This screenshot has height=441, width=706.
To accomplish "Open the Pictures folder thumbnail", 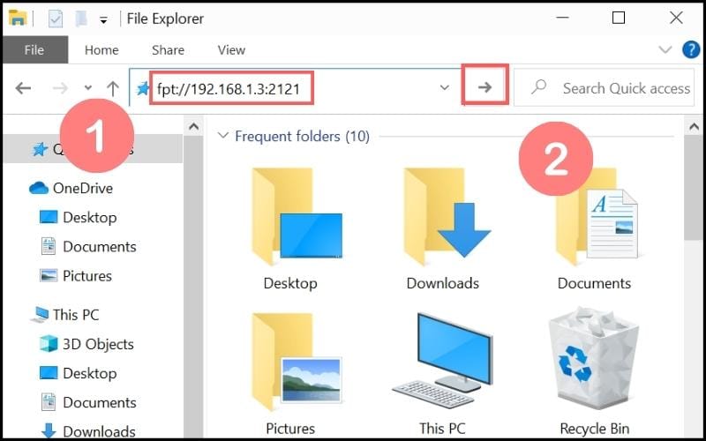I will [x=297, y=363].
